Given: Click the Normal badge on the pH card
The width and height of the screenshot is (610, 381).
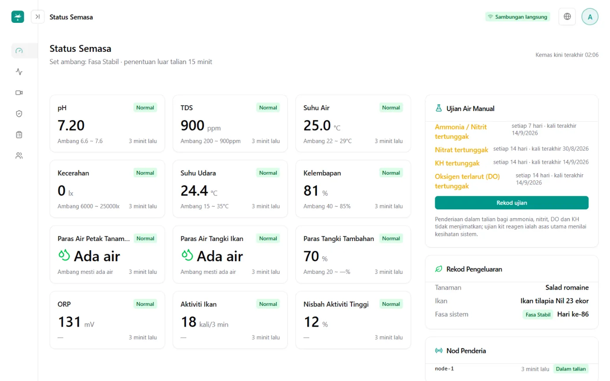Looking at the screenshot, I should coord(145,108).
